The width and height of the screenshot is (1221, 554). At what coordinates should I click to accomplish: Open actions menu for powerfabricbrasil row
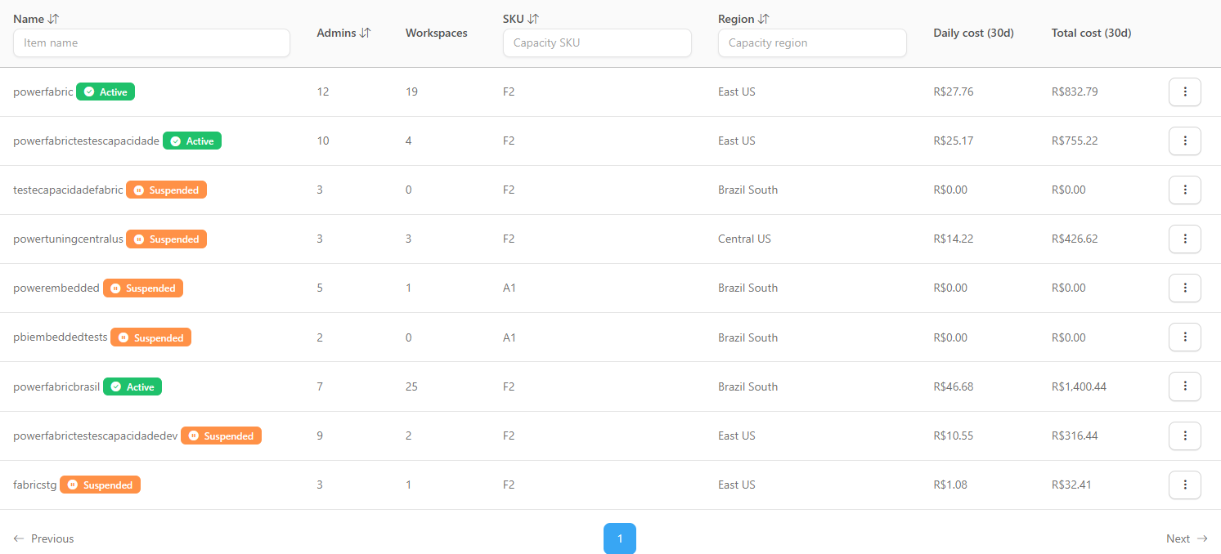(x=1185, y=386)
